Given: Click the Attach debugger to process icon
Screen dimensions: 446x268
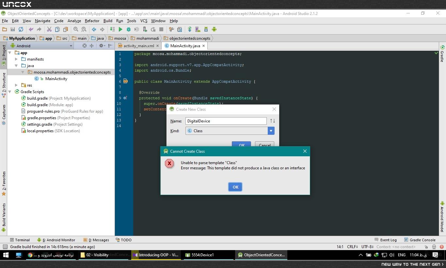Looking at the screenshot, I should (145, 29).
